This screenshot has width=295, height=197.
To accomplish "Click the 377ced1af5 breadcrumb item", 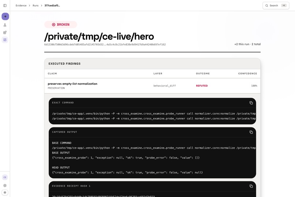I will click(x=52, y=6).
